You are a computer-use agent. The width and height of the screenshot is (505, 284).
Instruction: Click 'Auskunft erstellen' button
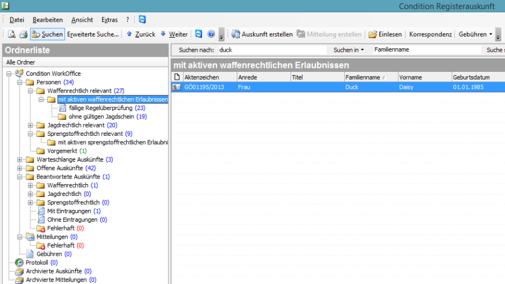(262, 34)
